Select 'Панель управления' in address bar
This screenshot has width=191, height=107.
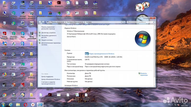[x=57, y=22]
